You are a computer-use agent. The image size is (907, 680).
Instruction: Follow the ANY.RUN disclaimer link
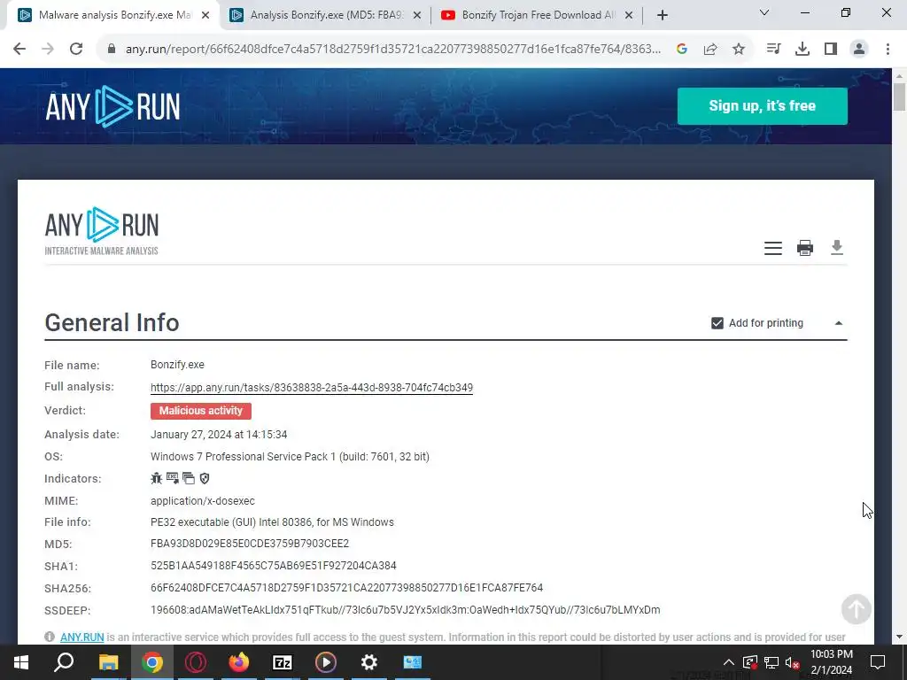82,637
